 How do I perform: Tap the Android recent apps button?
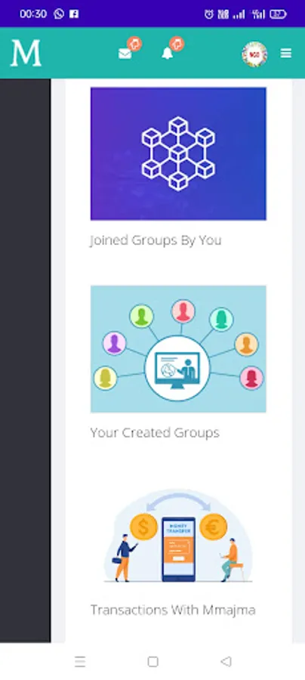[80, 661]
